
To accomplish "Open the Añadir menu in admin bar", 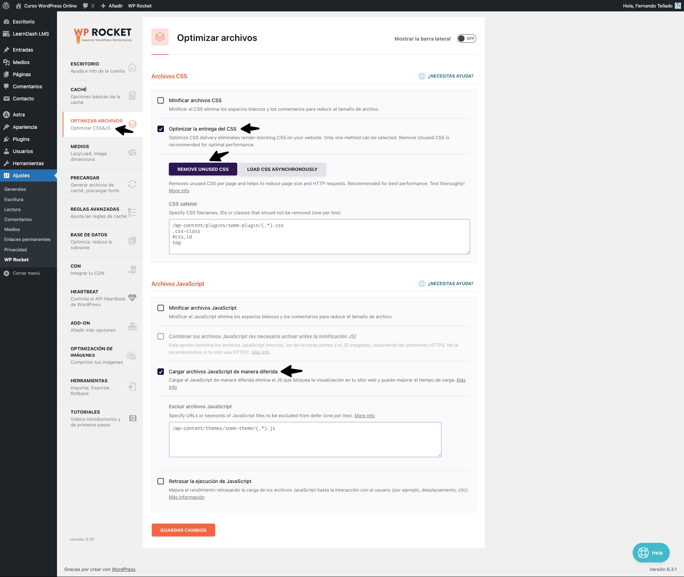I will (112, 6).
